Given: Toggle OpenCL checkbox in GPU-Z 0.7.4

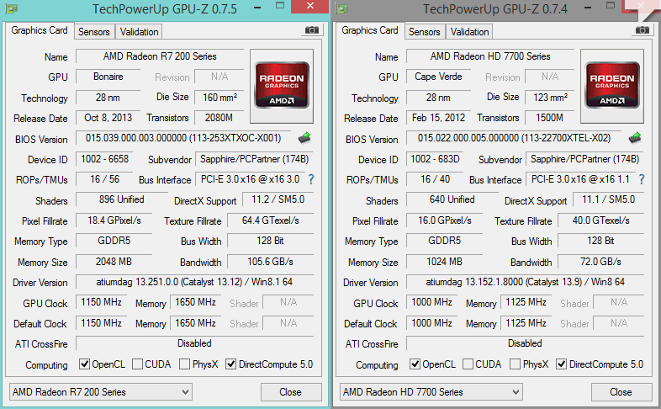Looking at the screenshot, I should point(415,364).
